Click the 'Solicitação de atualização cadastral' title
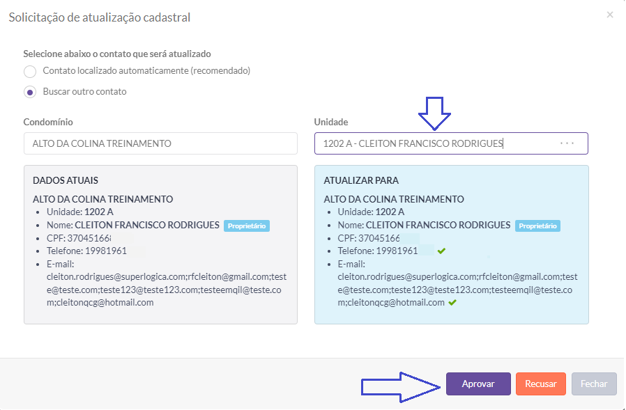Screen dimensions: 626x410 tap(99, 17)
